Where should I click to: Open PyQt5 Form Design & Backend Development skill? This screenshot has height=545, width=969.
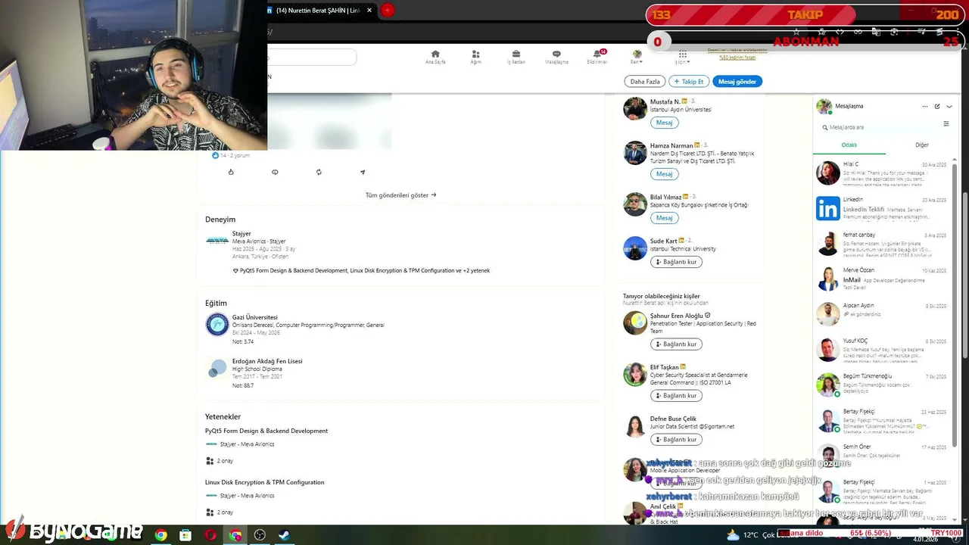pyautogui.click(x=266, y=431)
